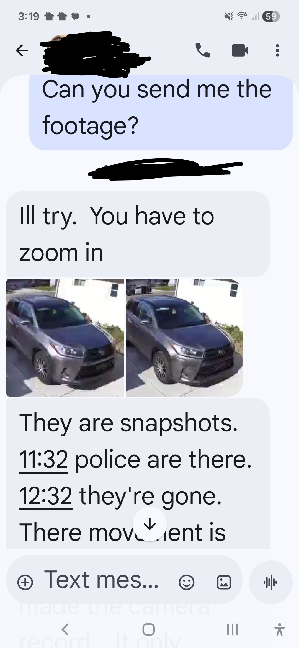Tap the Android home navigation button
Screen dimensions: 299x648
click(149, 629)
